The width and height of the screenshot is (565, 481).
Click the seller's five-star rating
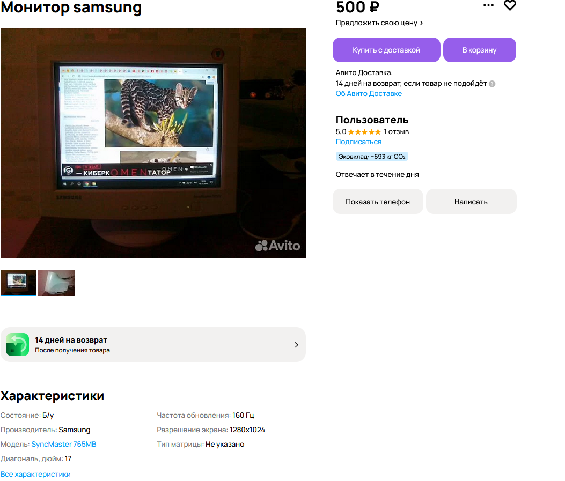[x=364, y=132]
